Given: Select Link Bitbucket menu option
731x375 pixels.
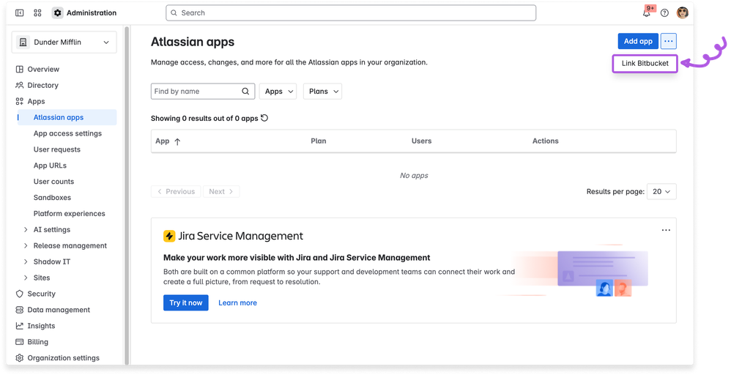Looking at the screenshot, I should (645, 64).
